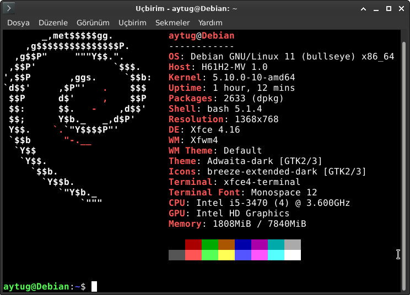Click the brown-orange color block
410x295 pixels.
click(x=226, y=244)
